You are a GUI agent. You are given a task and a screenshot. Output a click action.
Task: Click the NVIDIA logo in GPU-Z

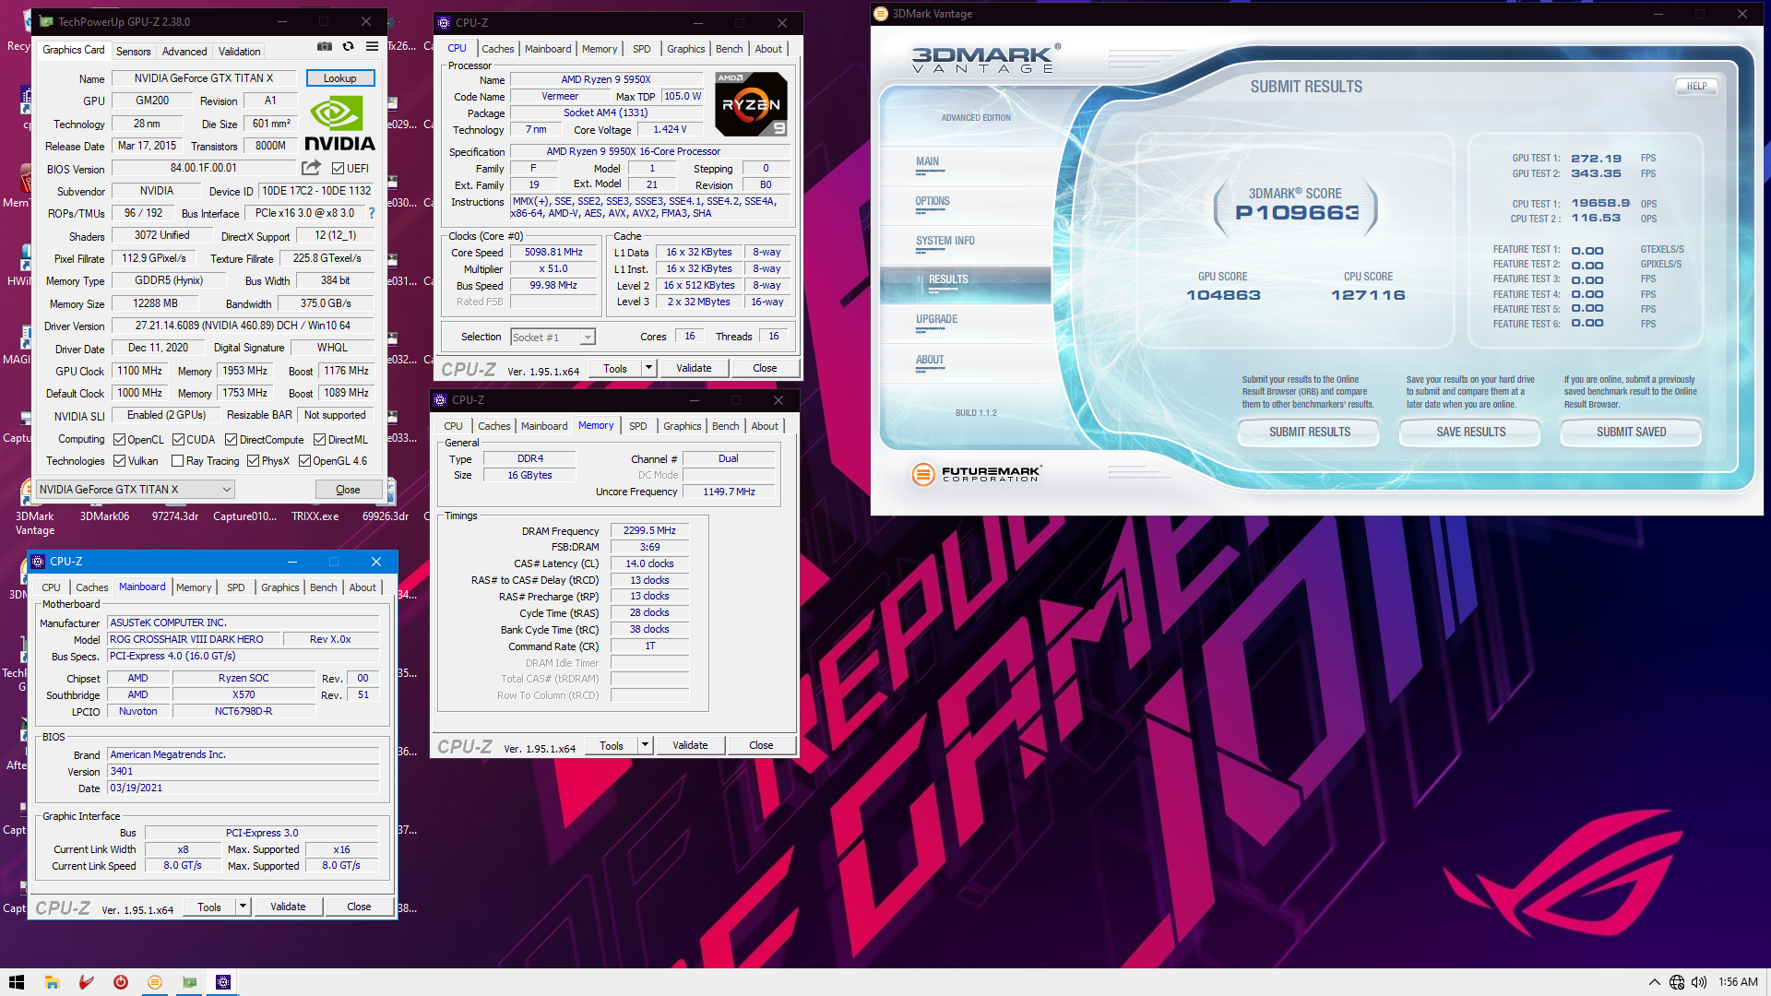coord(339,124)
